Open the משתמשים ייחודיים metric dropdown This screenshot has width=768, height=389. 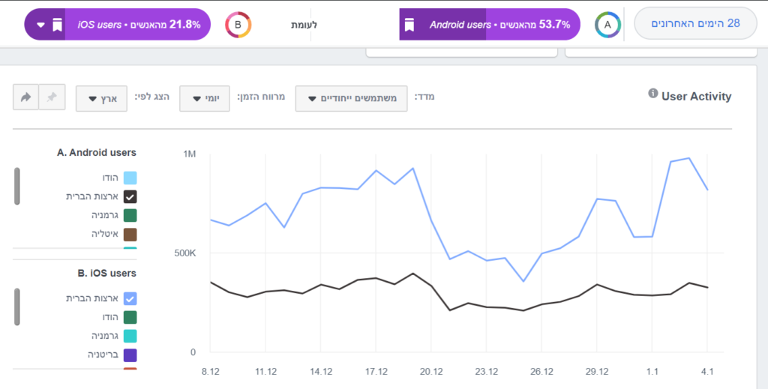(x=351, y=98)
